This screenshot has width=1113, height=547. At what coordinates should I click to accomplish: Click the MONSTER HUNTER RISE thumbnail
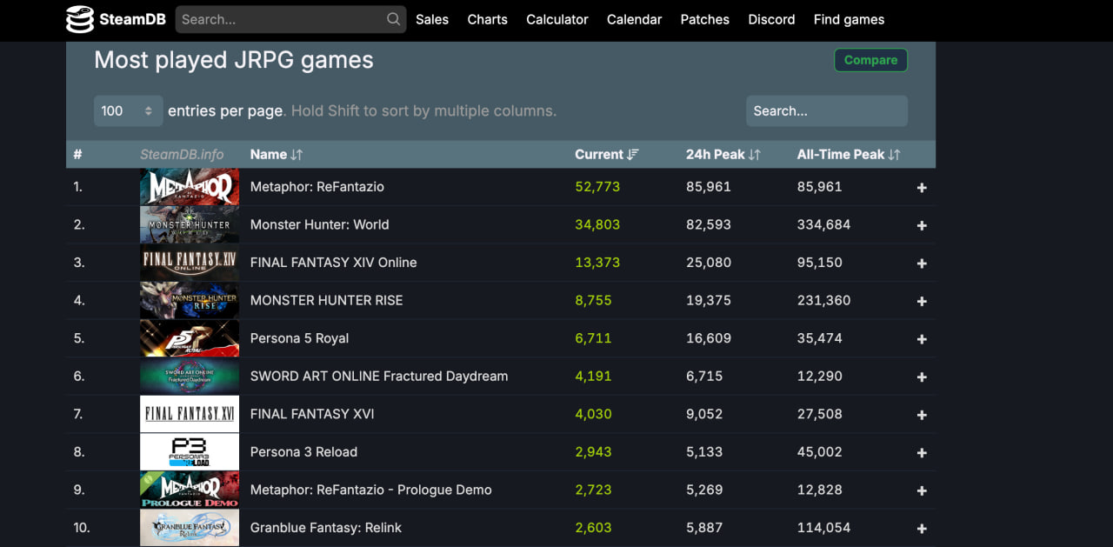tap(190, 301)
